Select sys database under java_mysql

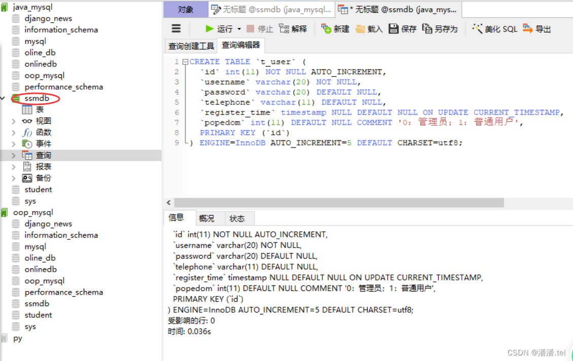[30, 201]
